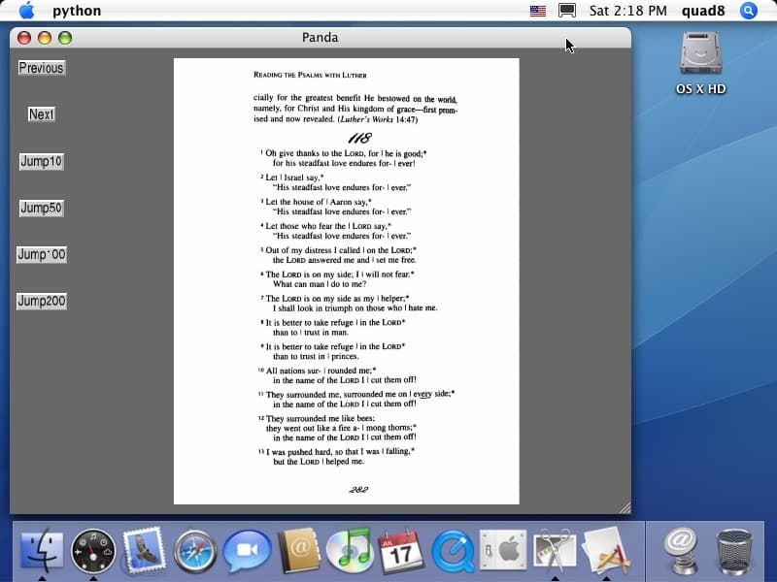This screenshot has width=777, height=582.
Task: Click the displayed page image of Psalm 118
Action: click(347, 281)
